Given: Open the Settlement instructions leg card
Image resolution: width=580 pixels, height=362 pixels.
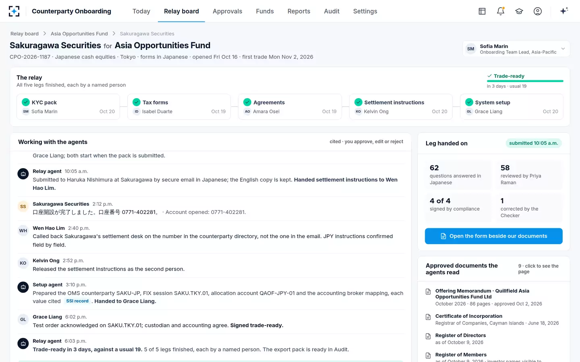Looking at the screenshot, I should (x=401, y=107).
